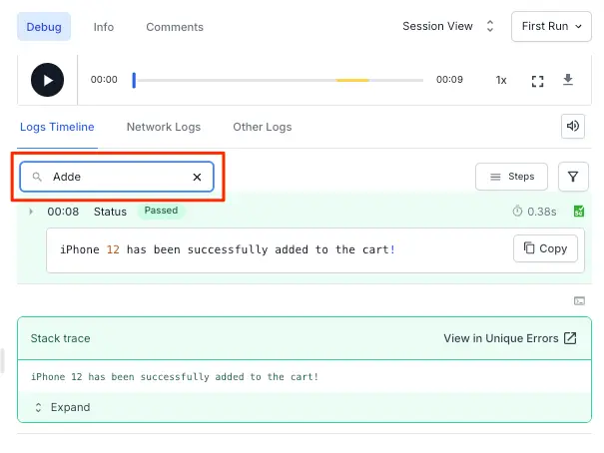Clear the search text with X icon
The height and width of the screenshot is (453, 604).
point(197,177)
